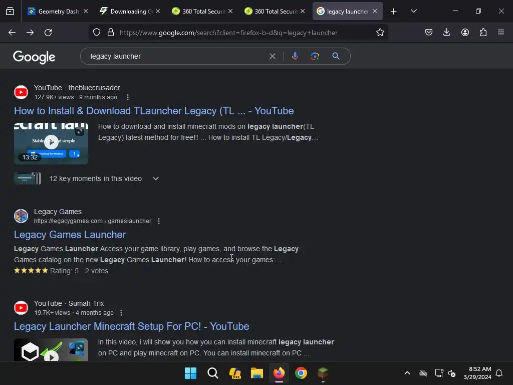This screenshot has height=385, width=513.
Task: Open tracking protection shield icon
Action: click(97, 33)
